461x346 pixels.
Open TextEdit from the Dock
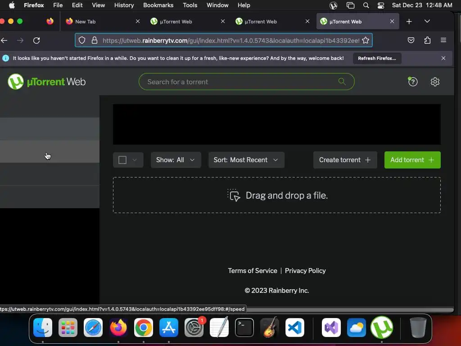219,327
